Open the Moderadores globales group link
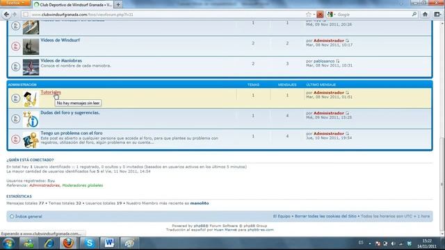Screen dimensions: 445x250 83,185
